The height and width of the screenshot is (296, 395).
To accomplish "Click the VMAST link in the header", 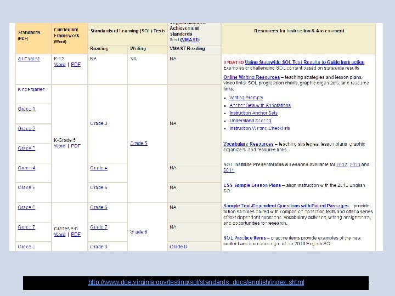I will (x=190, y=39).
